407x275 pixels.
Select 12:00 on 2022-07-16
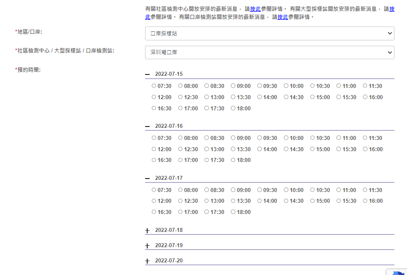pos(153,149)
